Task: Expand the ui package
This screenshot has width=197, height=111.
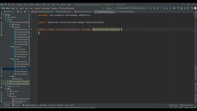Action: pos(10,76)
